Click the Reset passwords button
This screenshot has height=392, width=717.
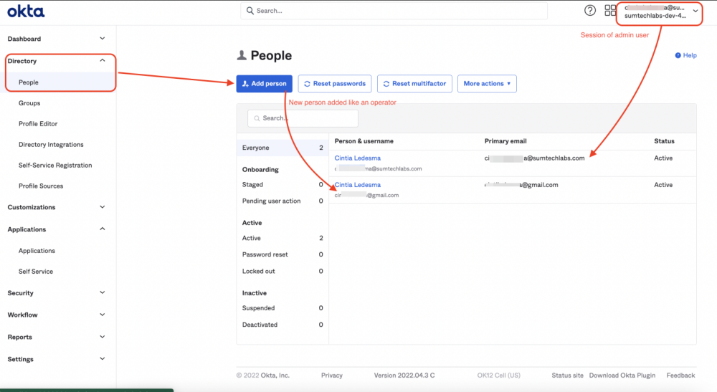pos(335,84)
